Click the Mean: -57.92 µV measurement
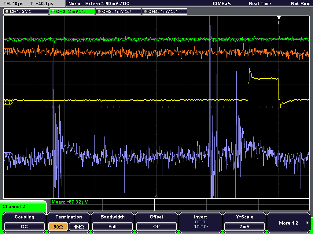This screenshot has height=234, width=313. 69,202
